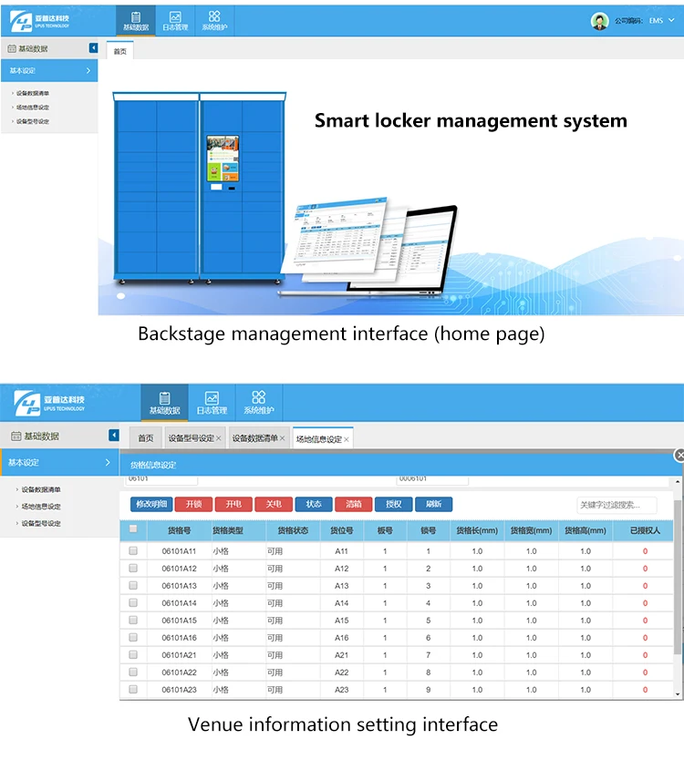This screenshot has width=684, height=780.
Task: Check the box for row 06101A21
Action: tap(133, 654)
